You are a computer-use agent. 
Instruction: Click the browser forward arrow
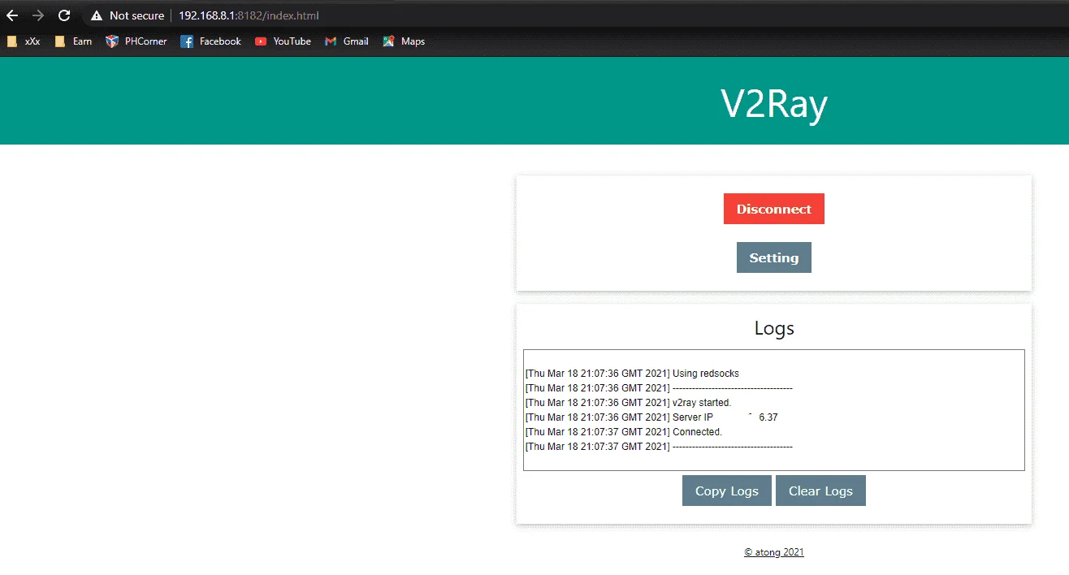click(x=38, y=15)
